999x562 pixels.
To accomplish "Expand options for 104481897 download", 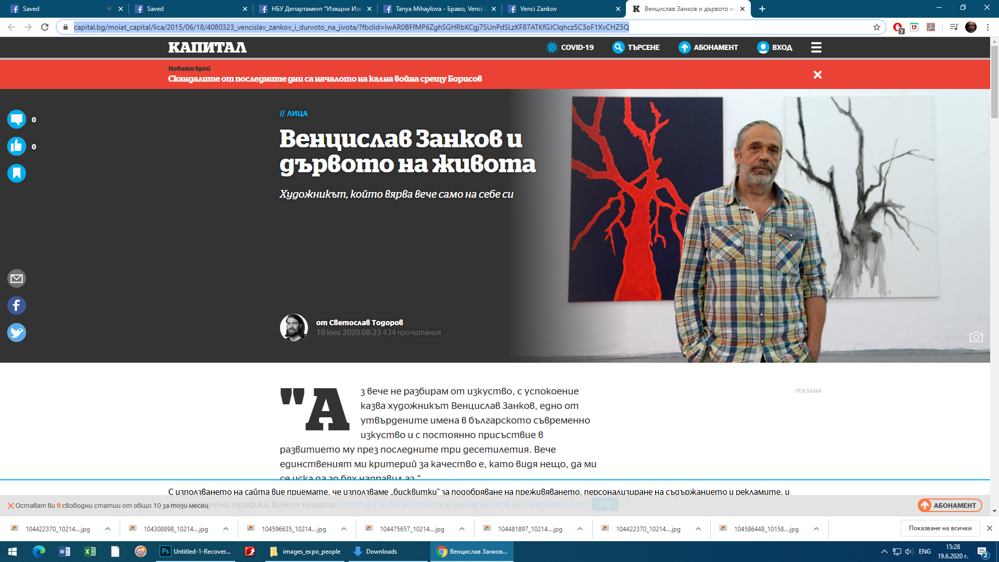I will tap(580, 529).
